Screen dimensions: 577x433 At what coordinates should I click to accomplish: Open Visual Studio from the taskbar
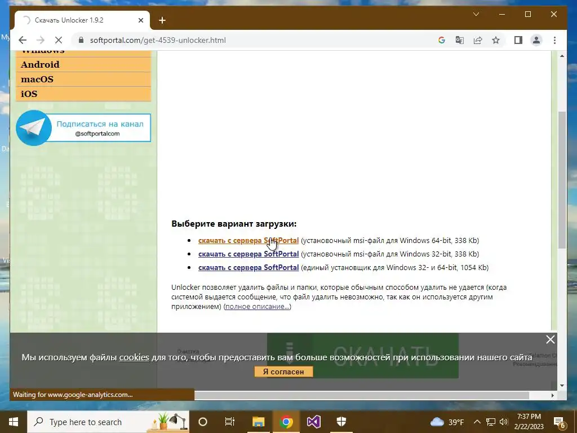313,422
